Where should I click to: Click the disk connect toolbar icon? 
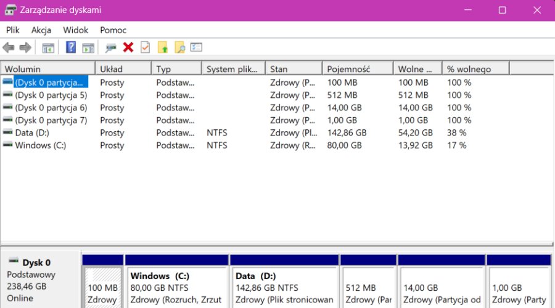pos(111,47)
